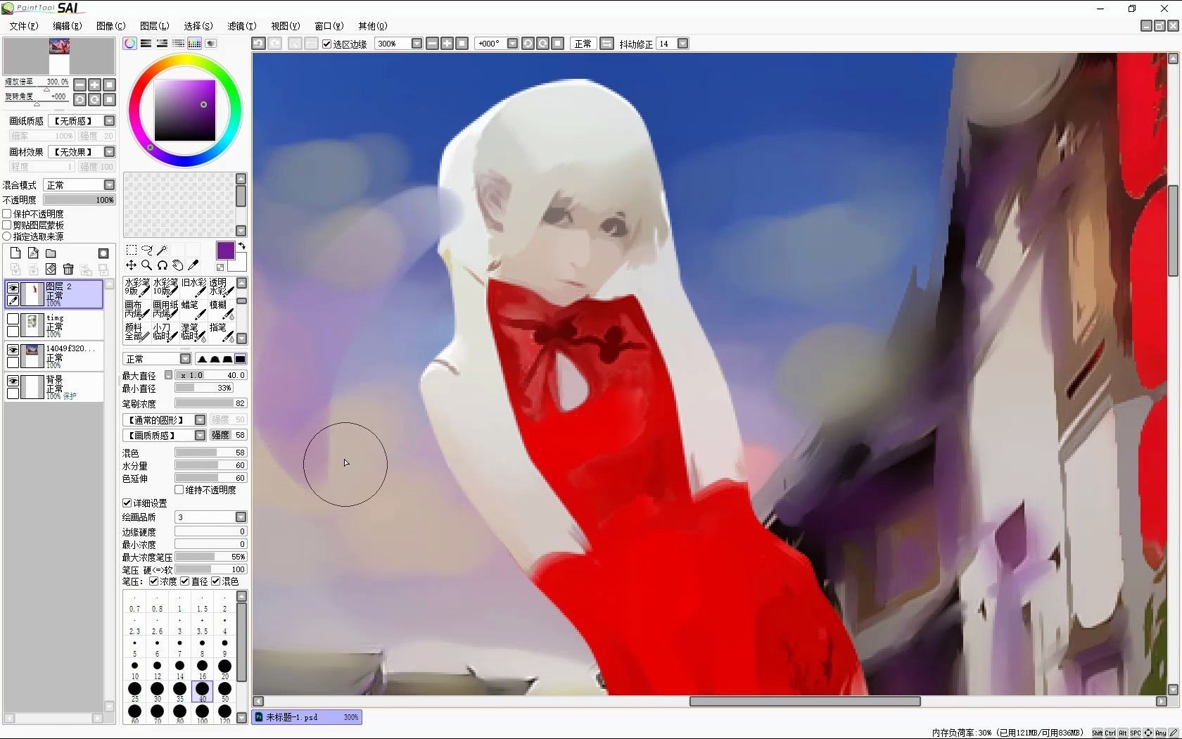This screenshot has width=1182, height=739.
Task: Add a layer mask
Action: [x=103, y=253]
